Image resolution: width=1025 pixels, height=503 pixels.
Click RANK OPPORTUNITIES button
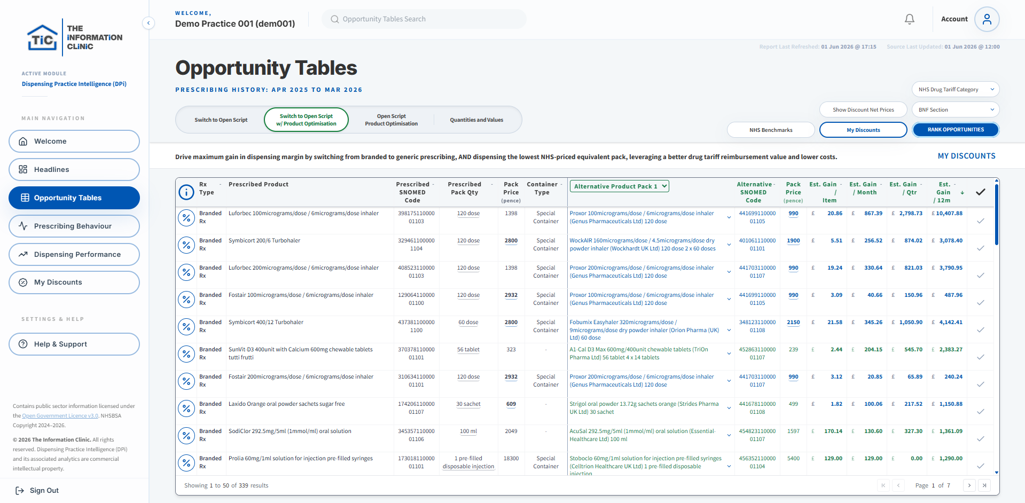[x=956, y=130]
